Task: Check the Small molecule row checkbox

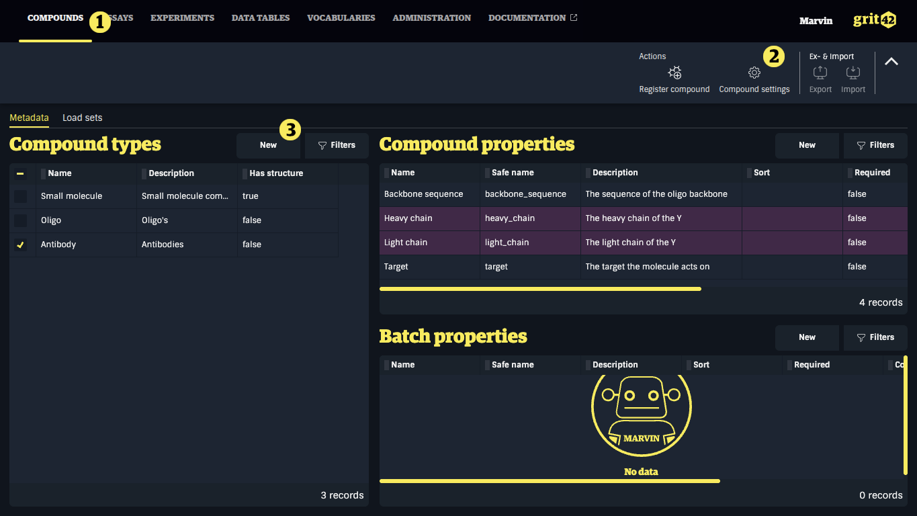Action: click(21, 196)
